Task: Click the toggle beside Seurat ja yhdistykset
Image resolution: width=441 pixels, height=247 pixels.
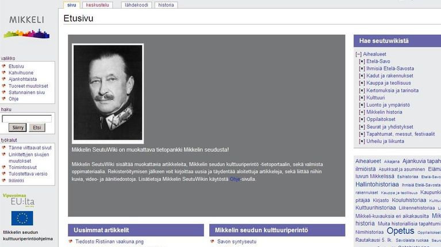Action: point(362,127)
